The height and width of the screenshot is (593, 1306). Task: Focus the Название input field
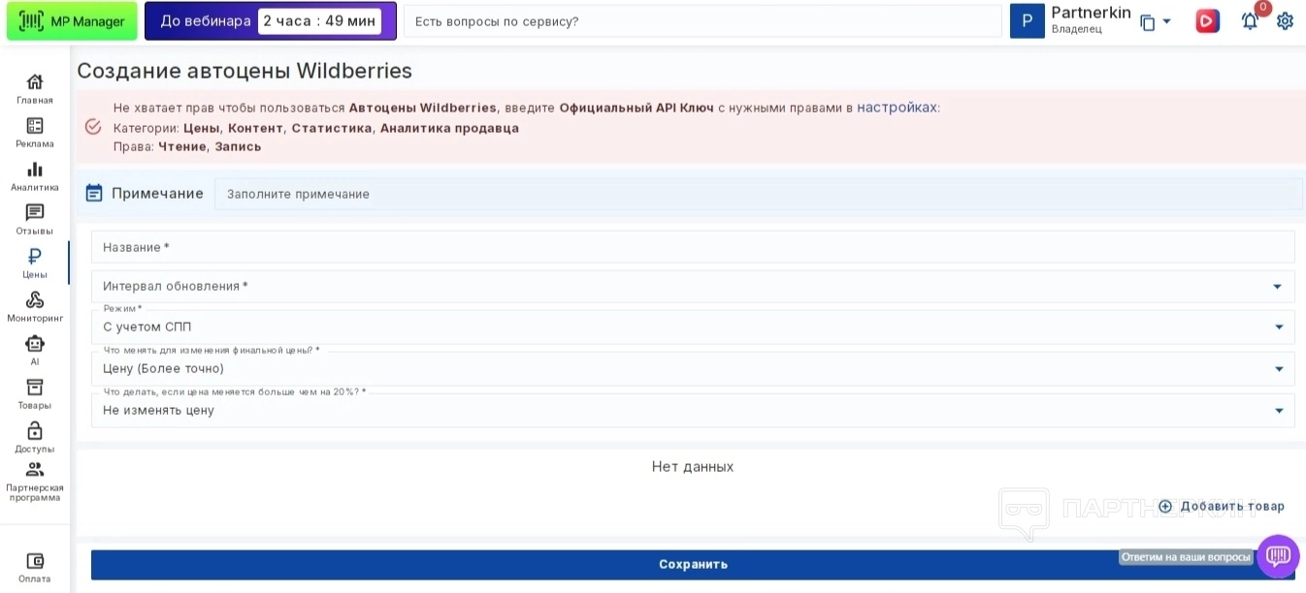tap(693, 247)
